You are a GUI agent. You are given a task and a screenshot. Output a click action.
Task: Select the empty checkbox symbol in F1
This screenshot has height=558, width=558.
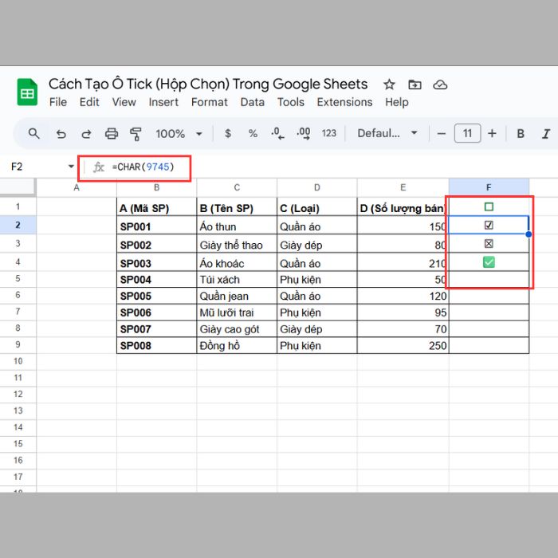click(489, 206)
